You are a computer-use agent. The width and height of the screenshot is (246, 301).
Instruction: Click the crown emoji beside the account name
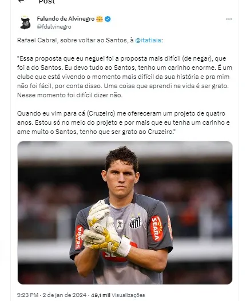coord(100,19)
